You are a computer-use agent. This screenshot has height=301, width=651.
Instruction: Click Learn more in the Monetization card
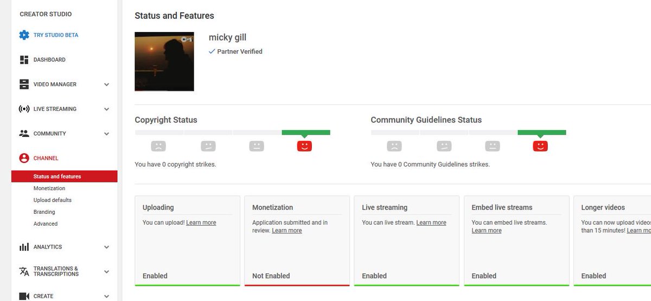287,231
